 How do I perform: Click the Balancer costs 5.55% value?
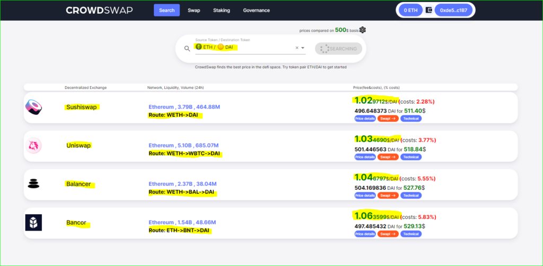[x=425, y=179]
